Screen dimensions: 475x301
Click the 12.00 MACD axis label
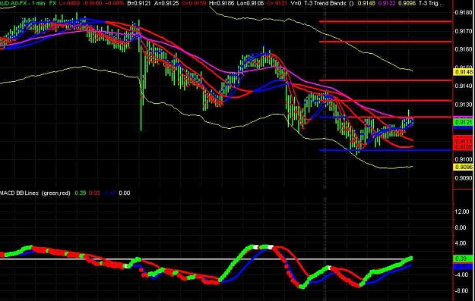pos(463,212)
